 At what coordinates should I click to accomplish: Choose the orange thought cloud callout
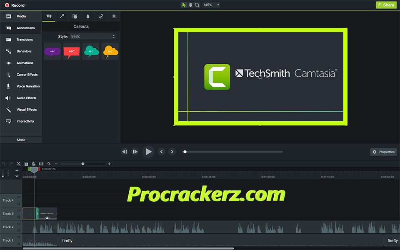(110, 52)
